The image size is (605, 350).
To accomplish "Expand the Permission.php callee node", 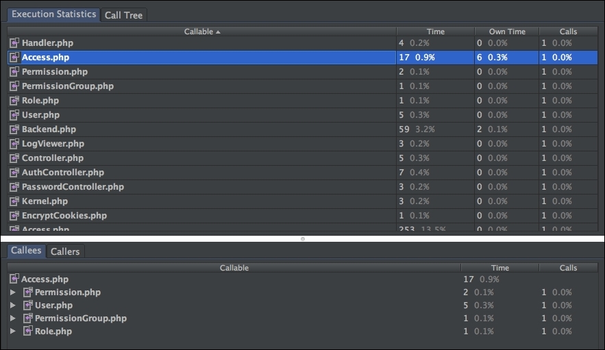I will [13, 292].
